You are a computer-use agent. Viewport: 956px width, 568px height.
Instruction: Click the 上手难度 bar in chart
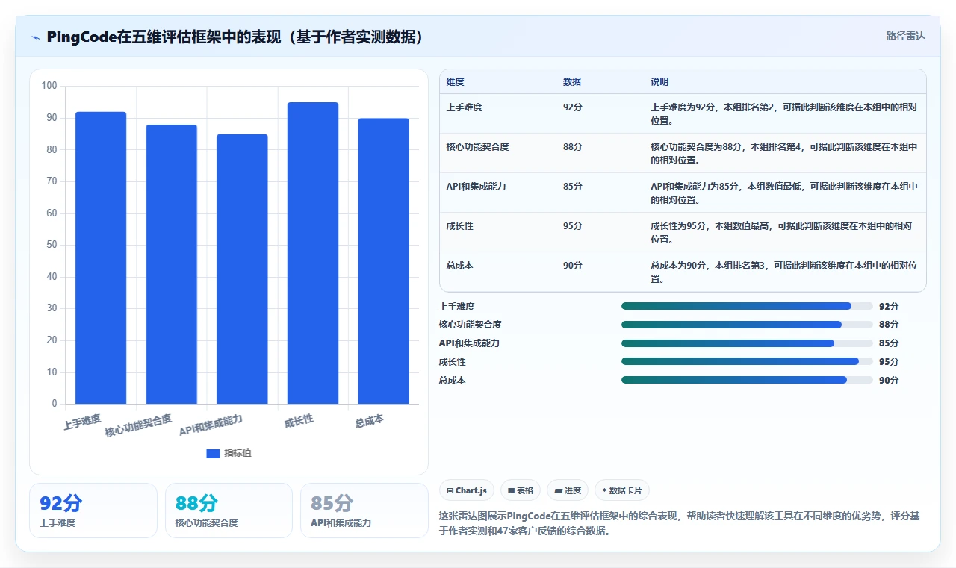pos(101,258)
